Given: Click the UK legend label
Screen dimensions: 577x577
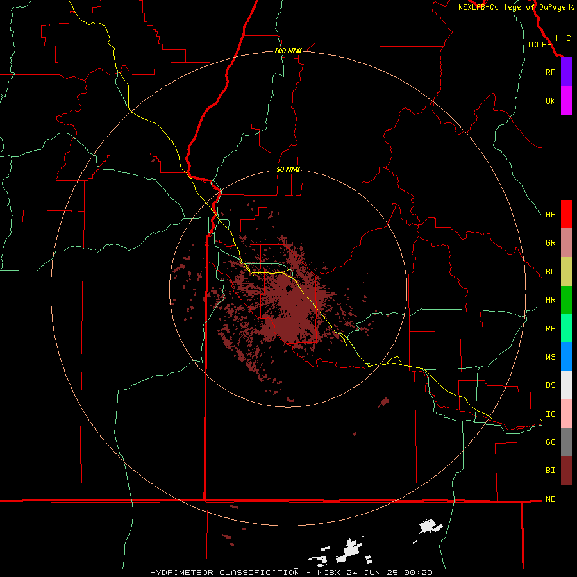Looking at the screenshot, I should [x=550, y=101].
